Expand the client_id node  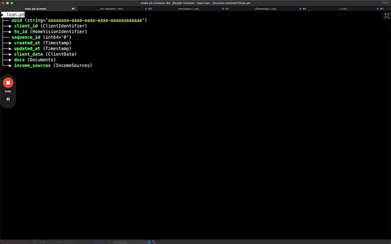(10, 26)
